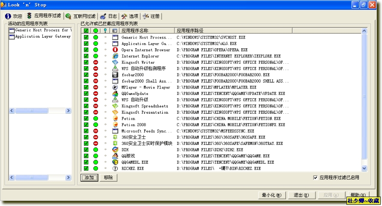Click the application list vertical scrollbar thumb
The height and width of the screenshot is (206, 382).
364,97
